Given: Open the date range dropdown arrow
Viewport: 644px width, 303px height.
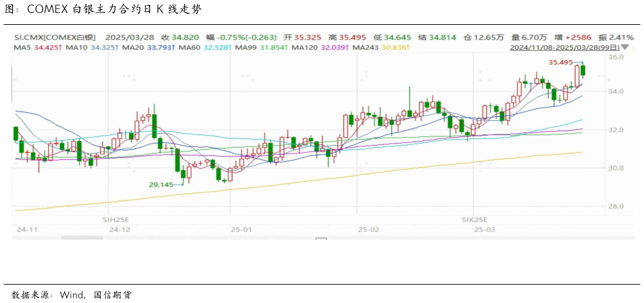Looking at the screenshot, I should click(625, 48).
